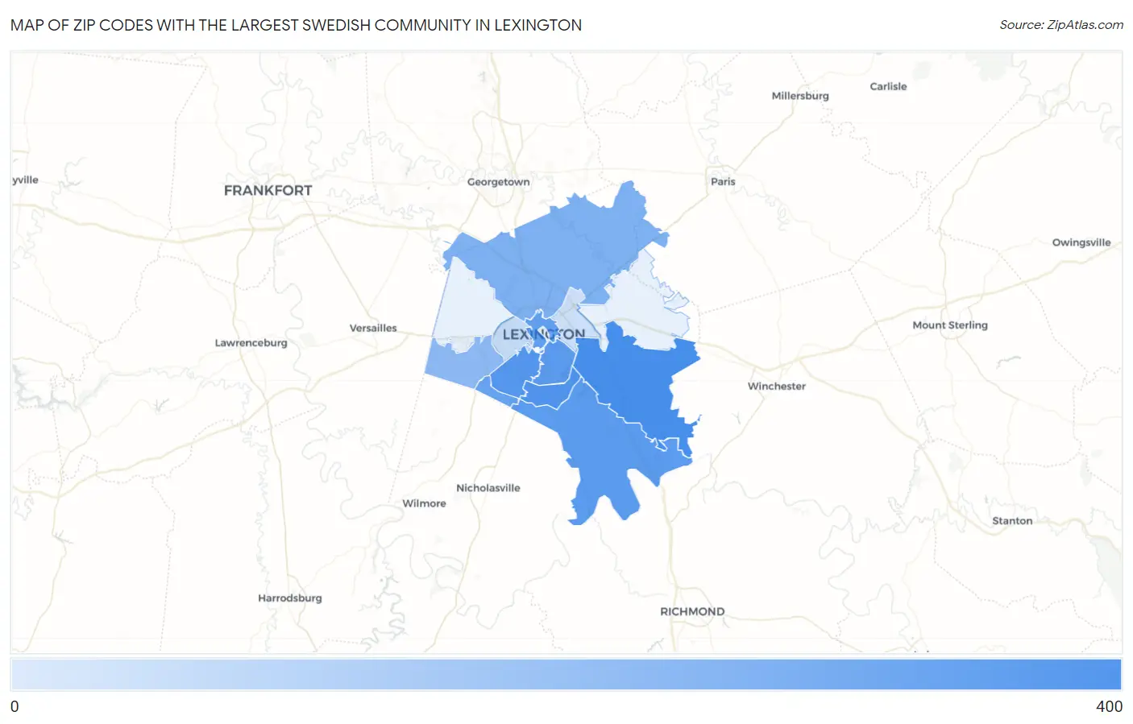Select the Harrodsburg map label
Image resolution: width=1133 pixels, height=724 pixels.
click(289, 598)
